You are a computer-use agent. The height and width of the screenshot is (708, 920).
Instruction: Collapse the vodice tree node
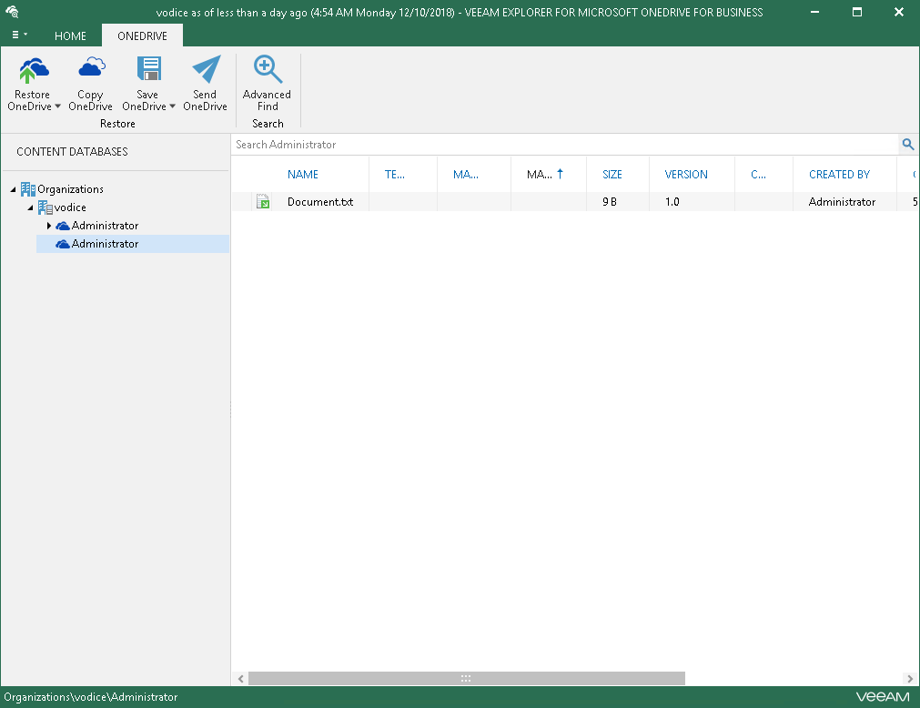click(31, 207)
